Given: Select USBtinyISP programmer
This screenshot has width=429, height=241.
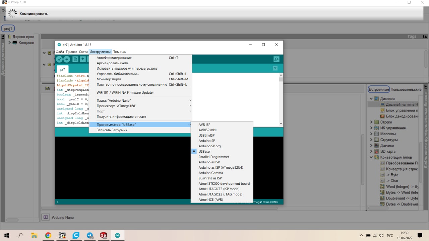Looking at the screenshot, I should pos(222,135).
